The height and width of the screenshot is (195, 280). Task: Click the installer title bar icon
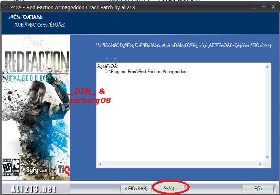(6, 7)
